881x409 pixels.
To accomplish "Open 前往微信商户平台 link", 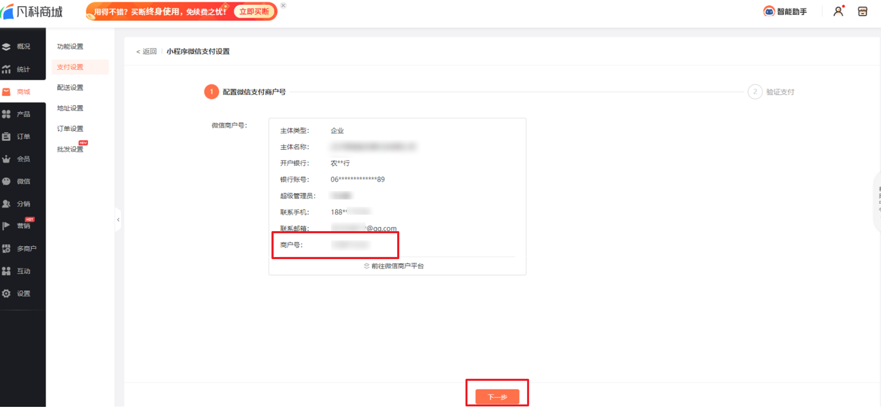I will point(394,266).
